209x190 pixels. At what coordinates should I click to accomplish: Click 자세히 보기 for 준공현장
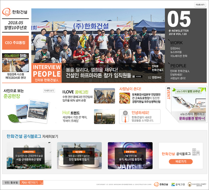[49, 91]
